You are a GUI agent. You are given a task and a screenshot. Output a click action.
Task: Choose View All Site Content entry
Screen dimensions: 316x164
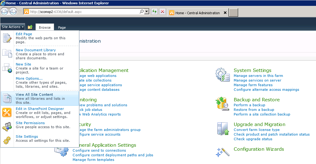40,98
